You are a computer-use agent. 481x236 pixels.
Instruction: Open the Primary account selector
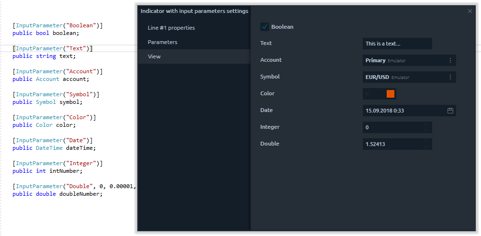point(402,60)
